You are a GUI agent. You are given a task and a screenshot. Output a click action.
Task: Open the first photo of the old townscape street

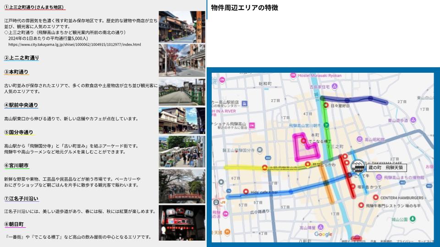pyautogui.click(x=182, y=27)
